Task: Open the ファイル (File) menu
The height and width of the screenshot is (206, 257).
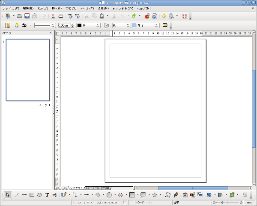Action: [11, 9]
